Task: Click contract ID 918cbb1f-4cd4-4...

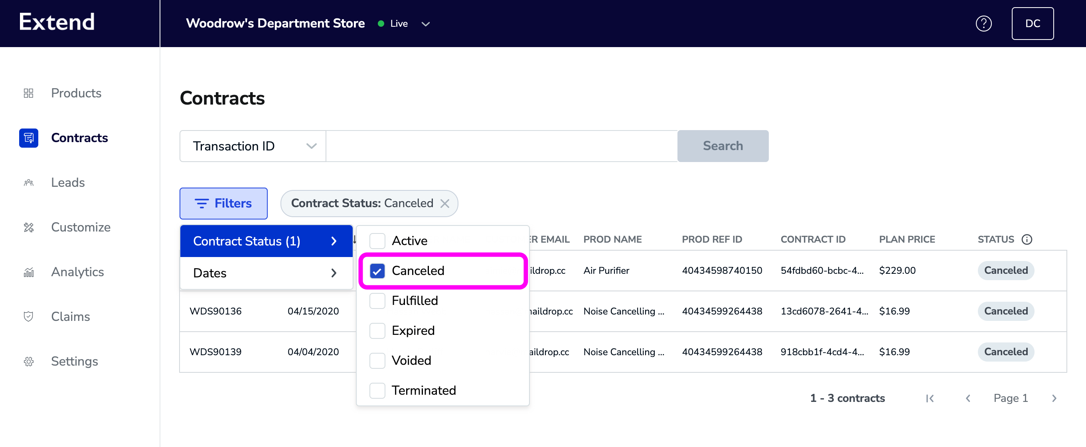Action: (822, 352)
